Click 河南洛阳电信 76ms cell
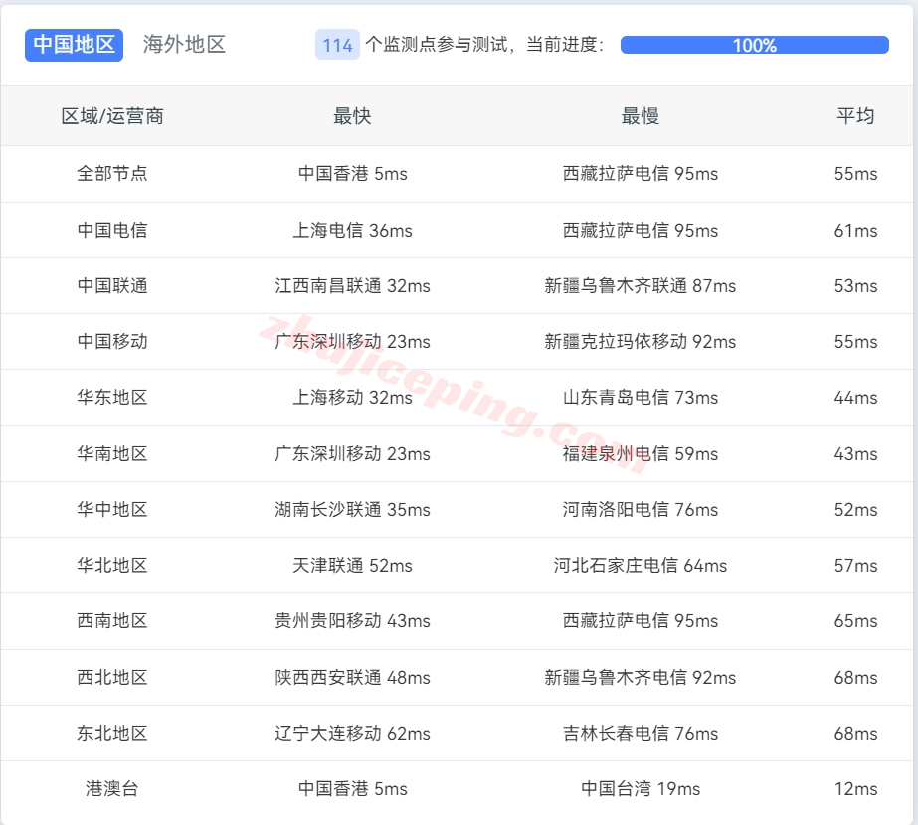Screen dimensions: 918x825 click(640, 510)
